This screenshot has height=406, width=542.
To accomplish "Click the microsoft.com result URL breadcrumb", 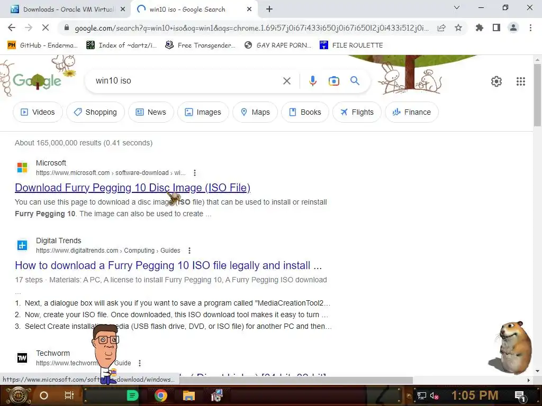I will pyautogui.click(x=111, y=173).
